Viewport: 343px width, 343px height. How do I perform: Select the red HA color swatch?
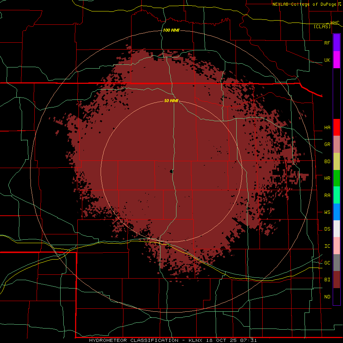pos(337,127)
